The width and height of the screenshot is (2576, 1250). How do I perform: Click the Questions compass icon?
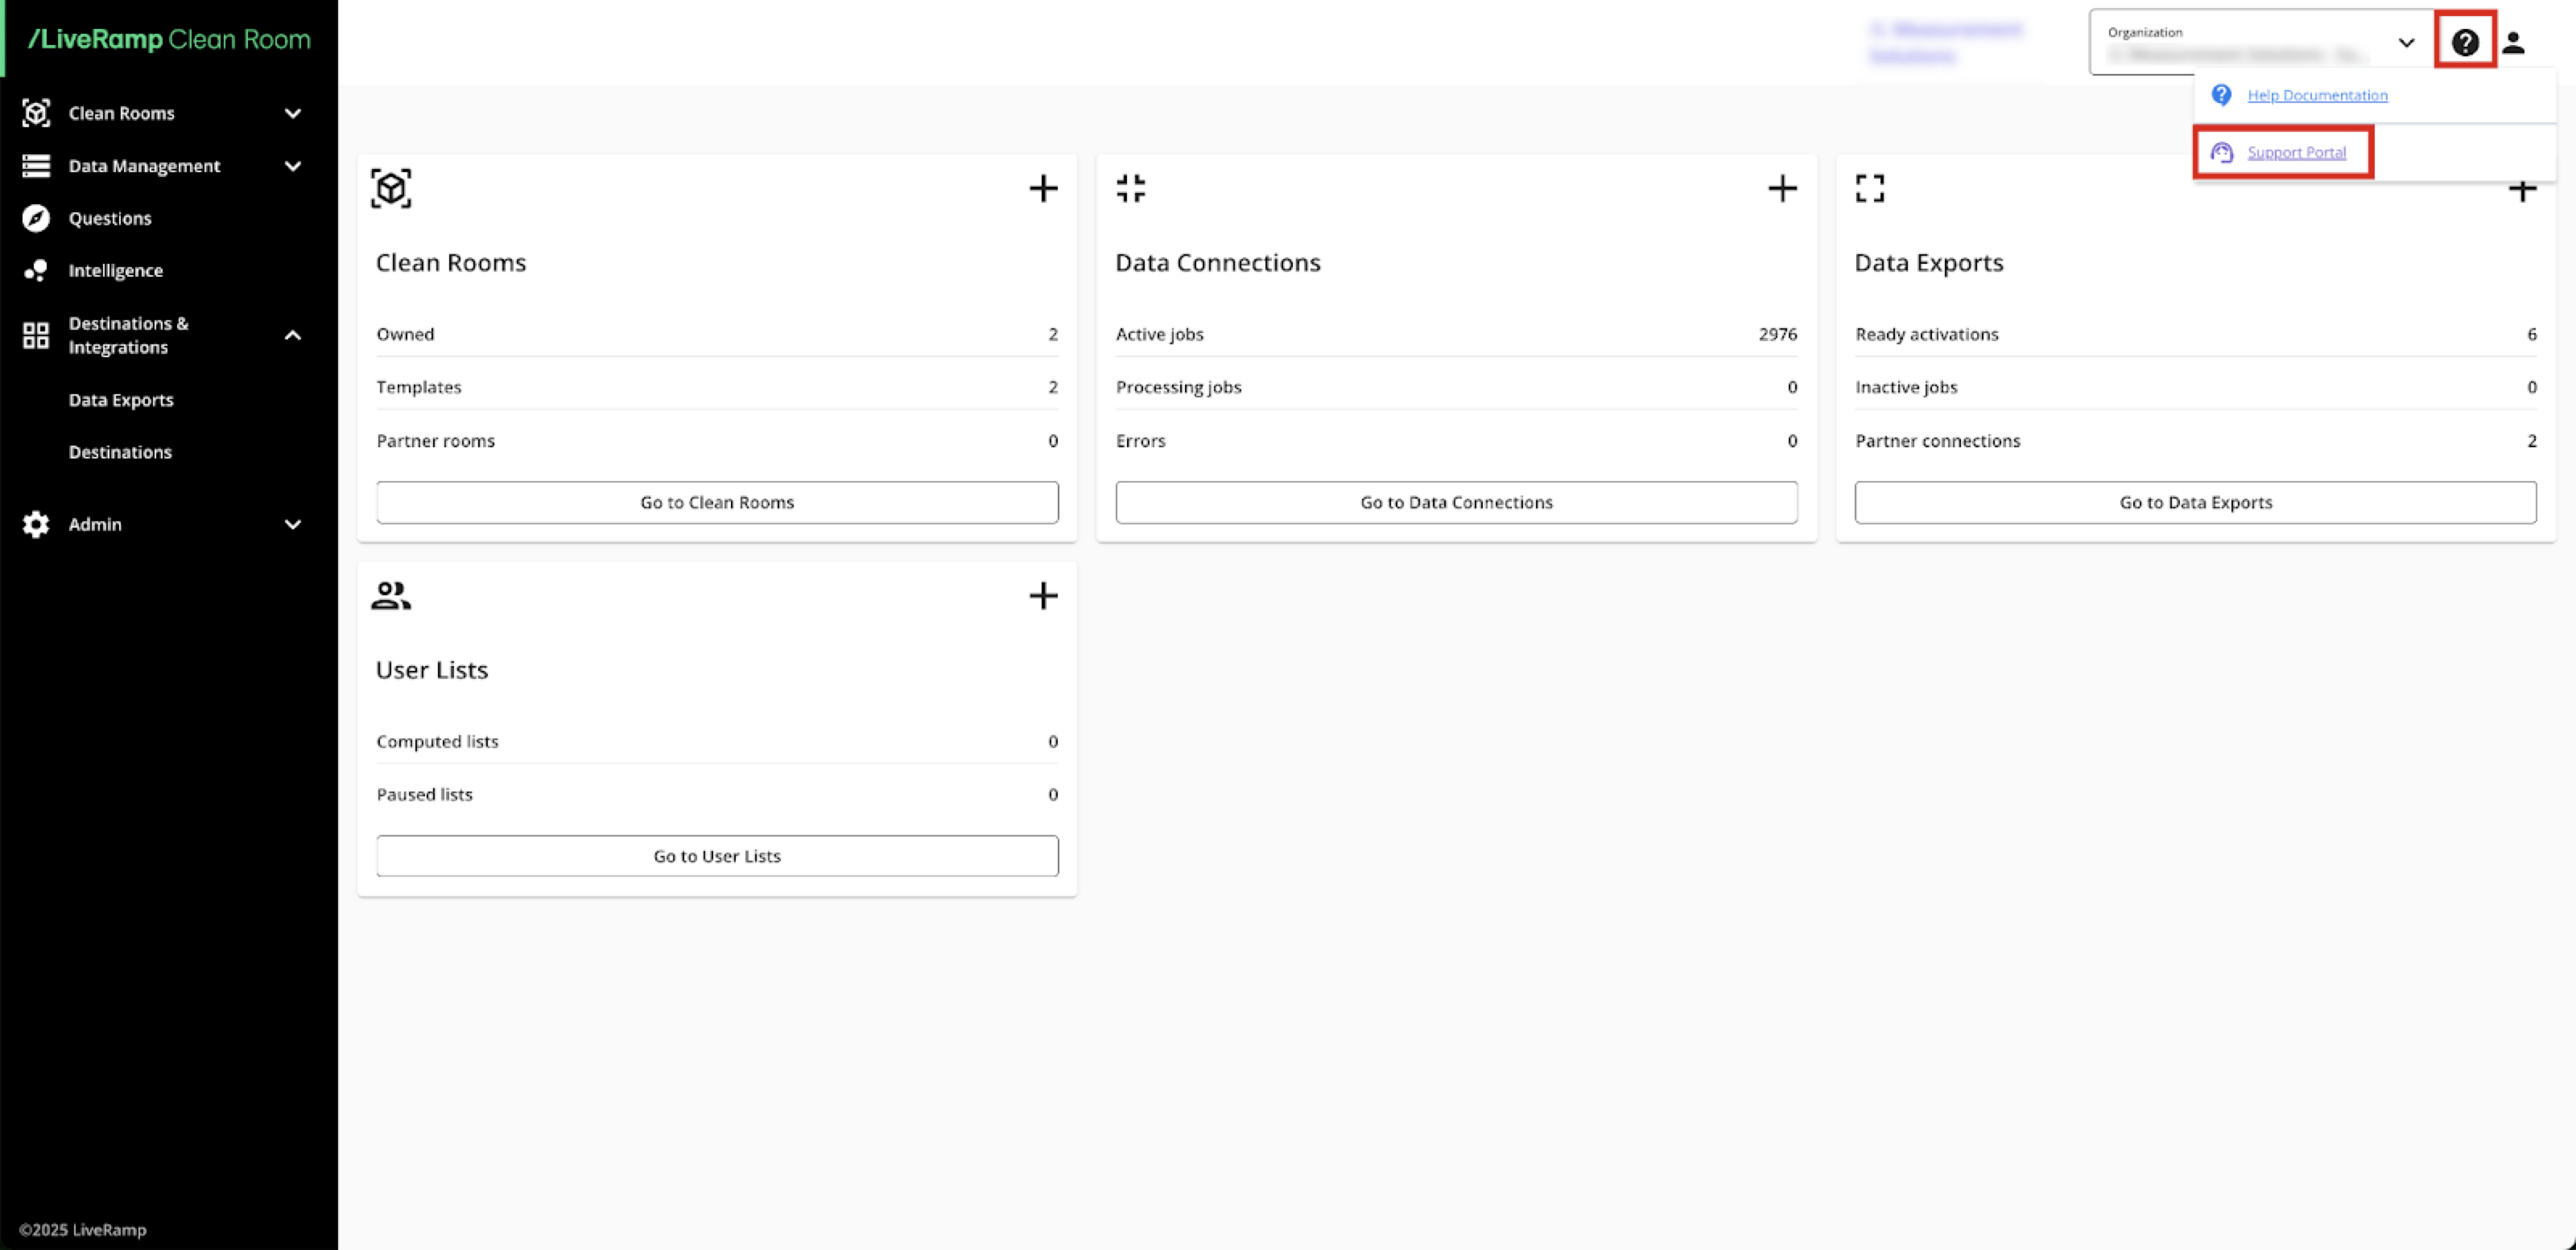36,218
